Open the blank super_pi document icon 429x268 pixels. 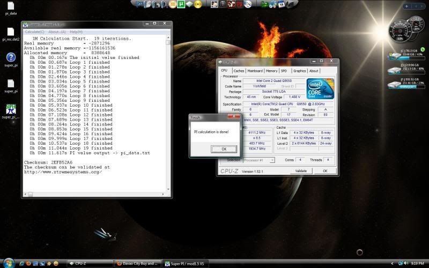pos(11,86)
